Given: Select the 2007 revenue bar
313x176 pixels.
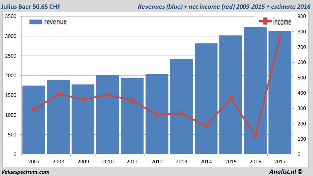Looking at the screenshot, I should coord(34,120).
